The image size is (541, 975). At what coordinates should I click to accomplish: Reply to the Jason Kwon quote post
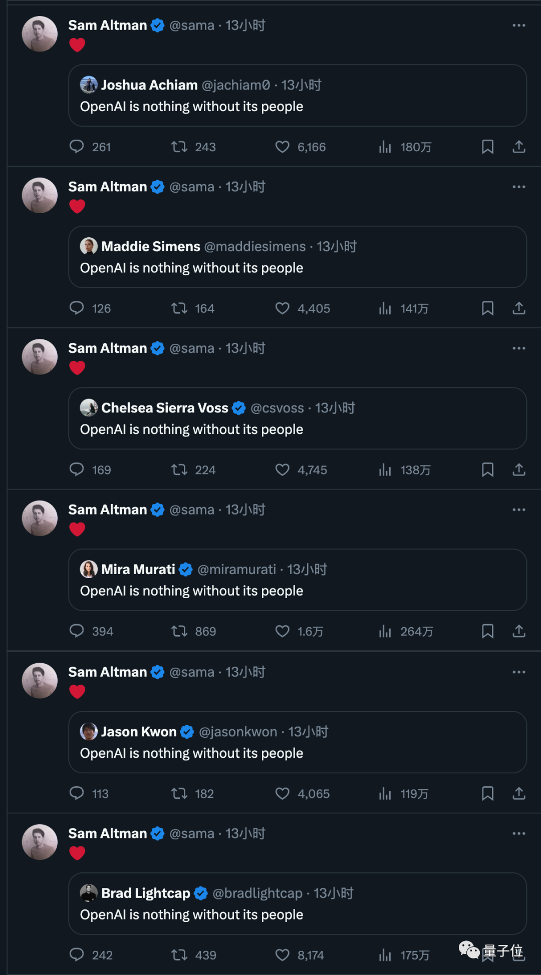77,793
